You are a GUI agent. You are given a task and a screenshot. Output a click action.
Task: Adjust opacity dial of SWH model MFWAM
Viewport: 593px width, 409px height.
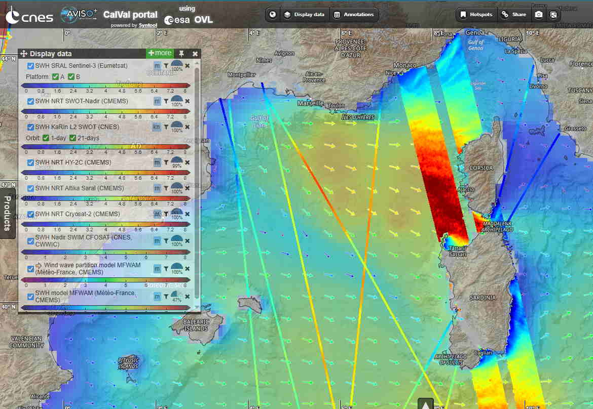177,296
